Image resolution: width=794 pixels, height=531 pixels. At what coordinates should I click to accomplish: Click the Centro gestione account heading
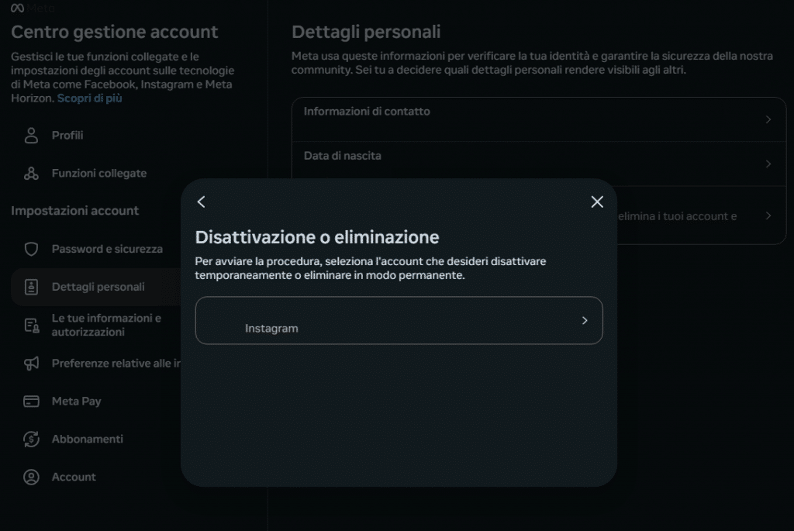tap(115, 32)
